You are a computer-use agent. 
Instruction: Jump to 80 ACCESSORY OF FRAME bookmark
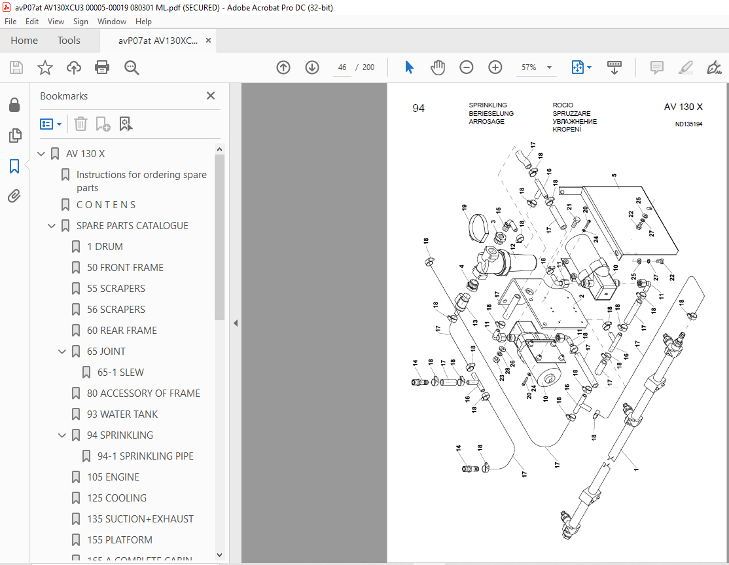click(143, 393)
